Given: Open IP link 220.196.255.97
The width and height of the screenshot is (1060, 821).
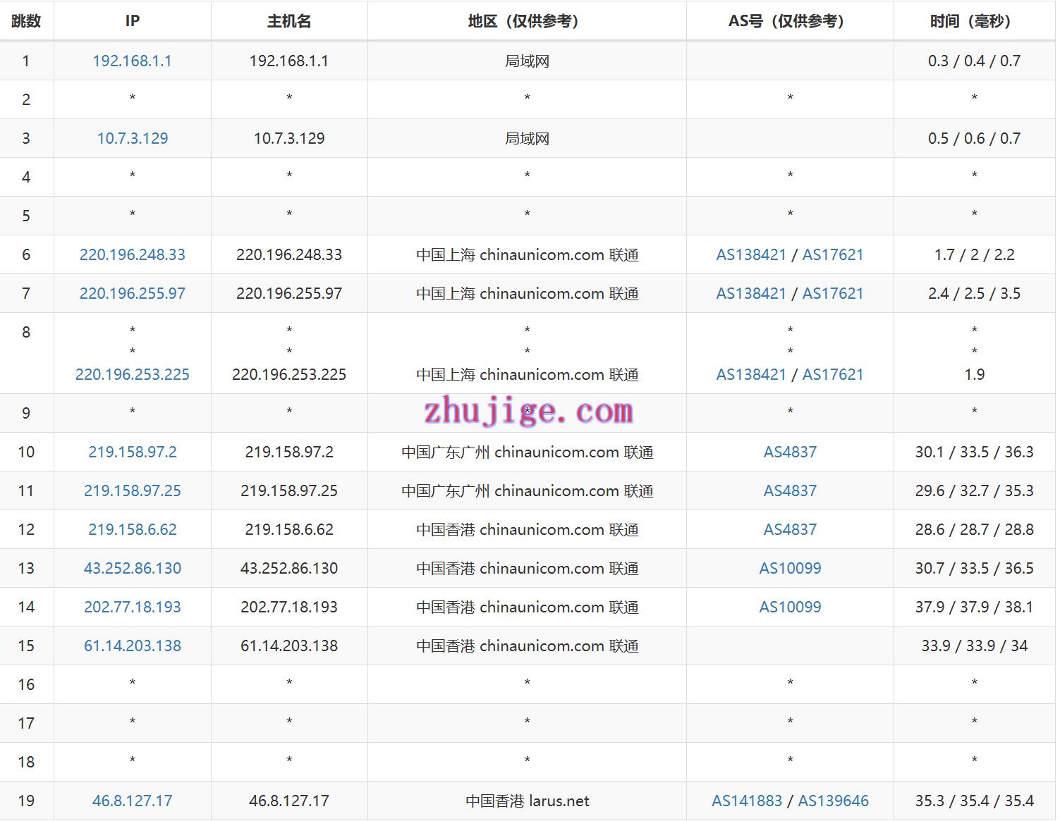Looking at the screenshot, I should tap(132, 294).
